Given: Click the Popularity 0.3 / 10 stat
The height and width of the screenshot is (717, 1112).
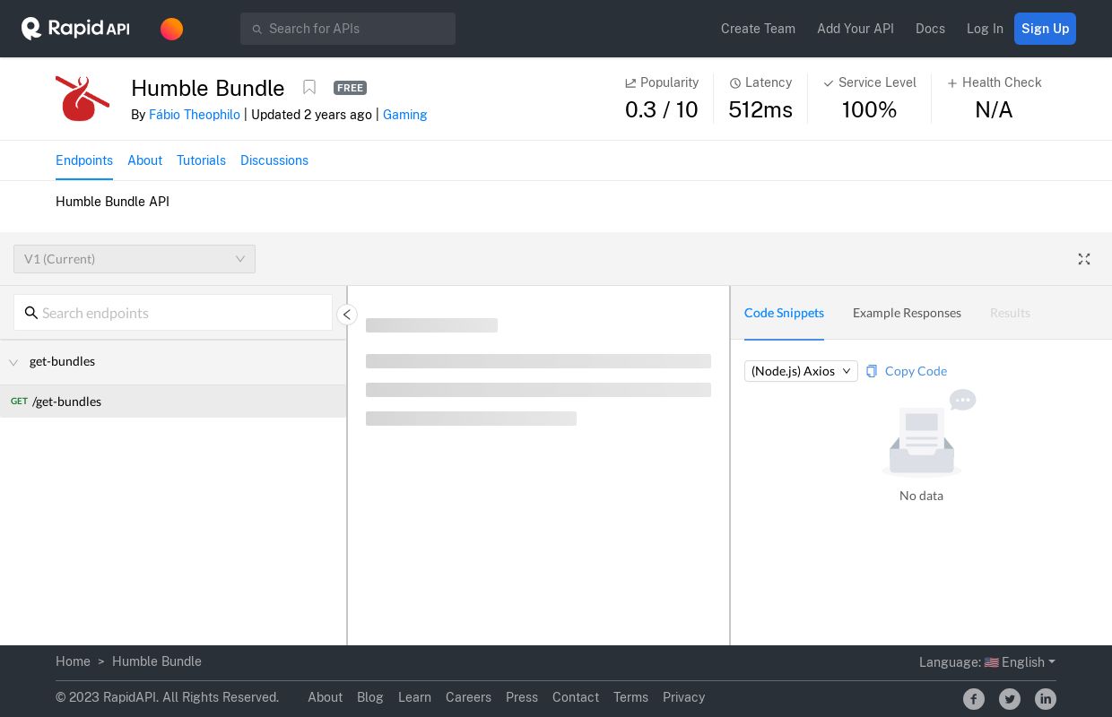Looking at the screenshot, I should (x=662, y=99).
